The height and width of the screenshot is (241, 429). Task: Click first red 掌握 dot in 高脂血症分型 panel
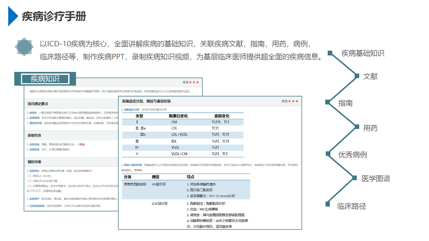pos(289,101)
